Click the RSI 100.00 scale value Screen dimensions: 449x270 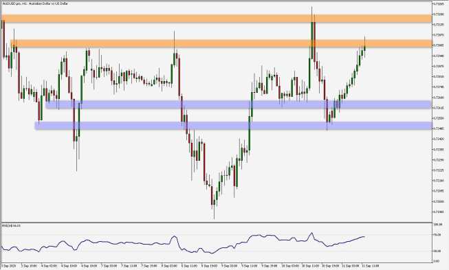[438, 225]
